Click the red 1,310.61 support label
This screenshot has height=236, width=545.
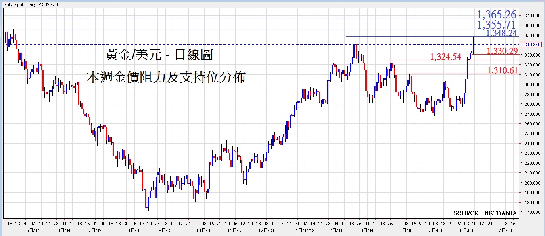pos(502,70)
